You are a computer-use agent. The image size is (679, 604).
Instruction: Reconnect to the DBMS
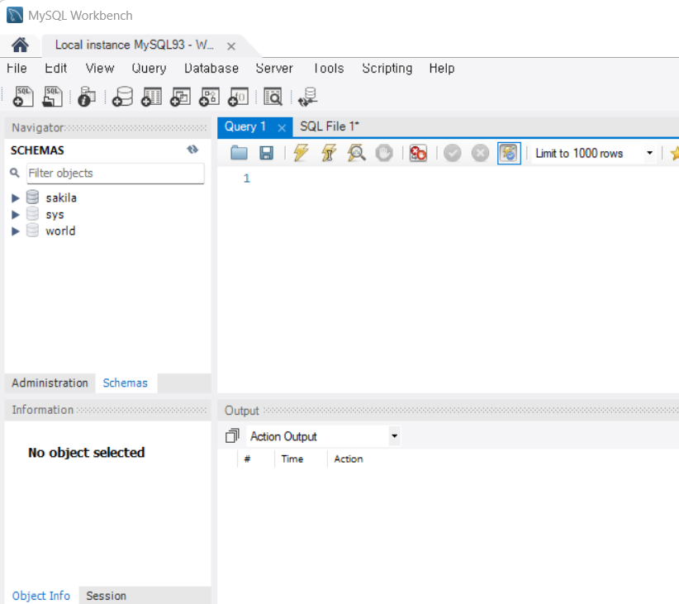(x=308, y=96)
